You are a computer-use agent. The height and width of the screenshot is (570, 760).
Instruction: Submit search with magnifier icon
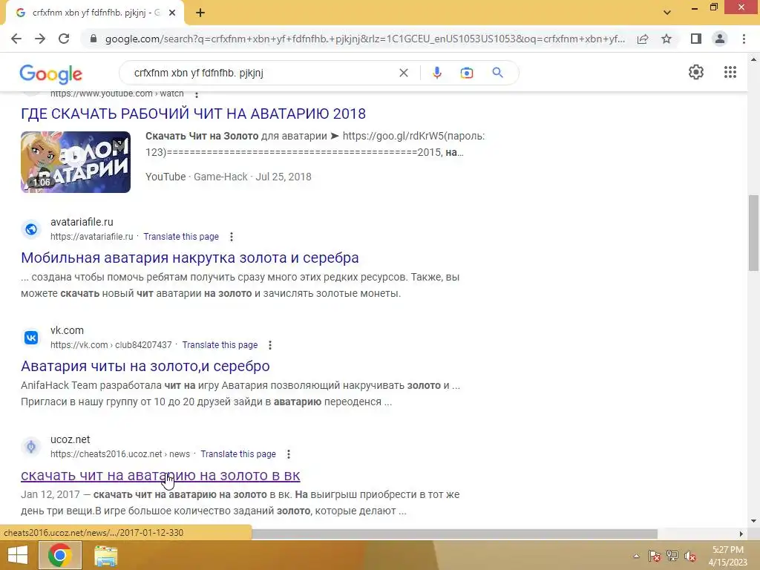[497, 73]
